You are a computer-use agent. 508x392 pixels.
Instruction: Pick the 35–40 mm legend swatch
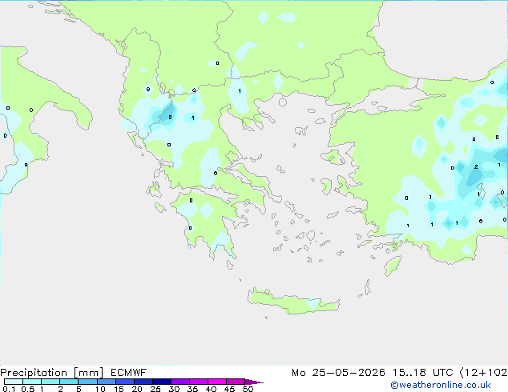198,382
